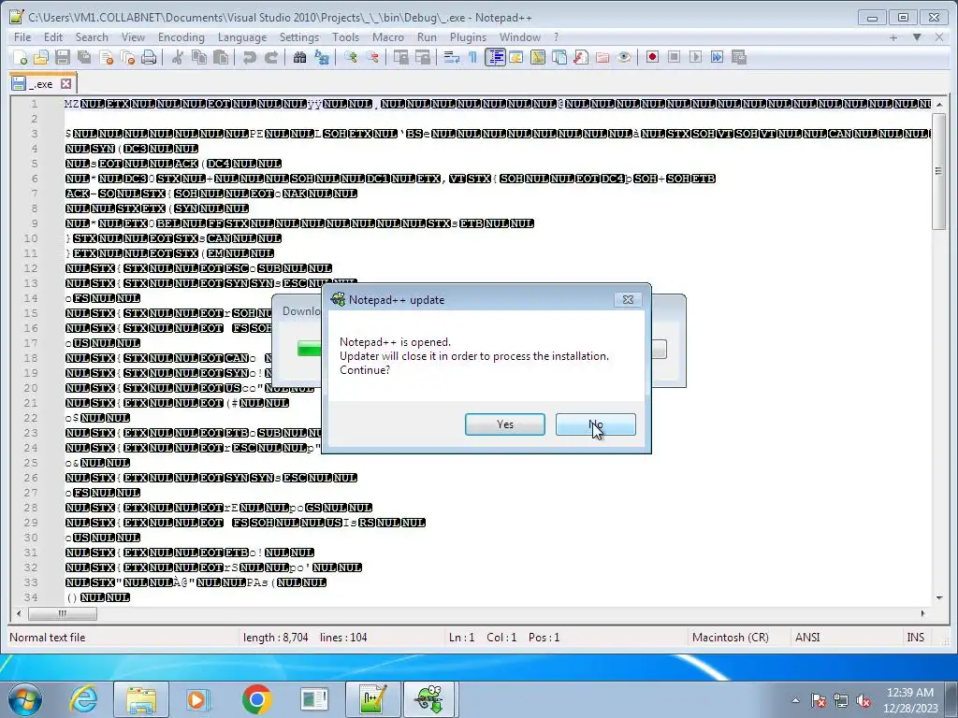Save the file with the floppy icon
The height and width of the screenshot is (718, 958).
63,57
